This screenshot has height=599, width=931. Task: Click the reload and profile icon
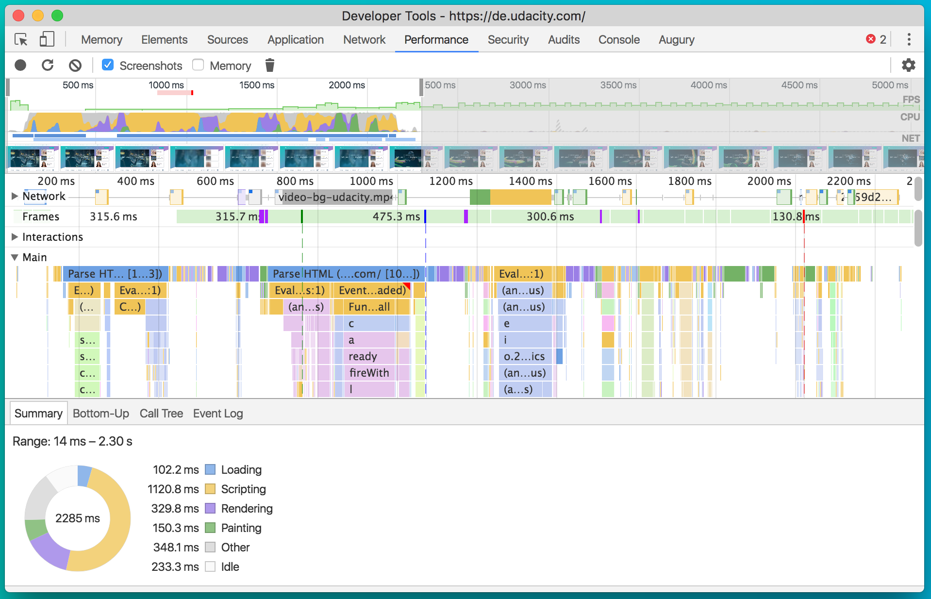48,65
